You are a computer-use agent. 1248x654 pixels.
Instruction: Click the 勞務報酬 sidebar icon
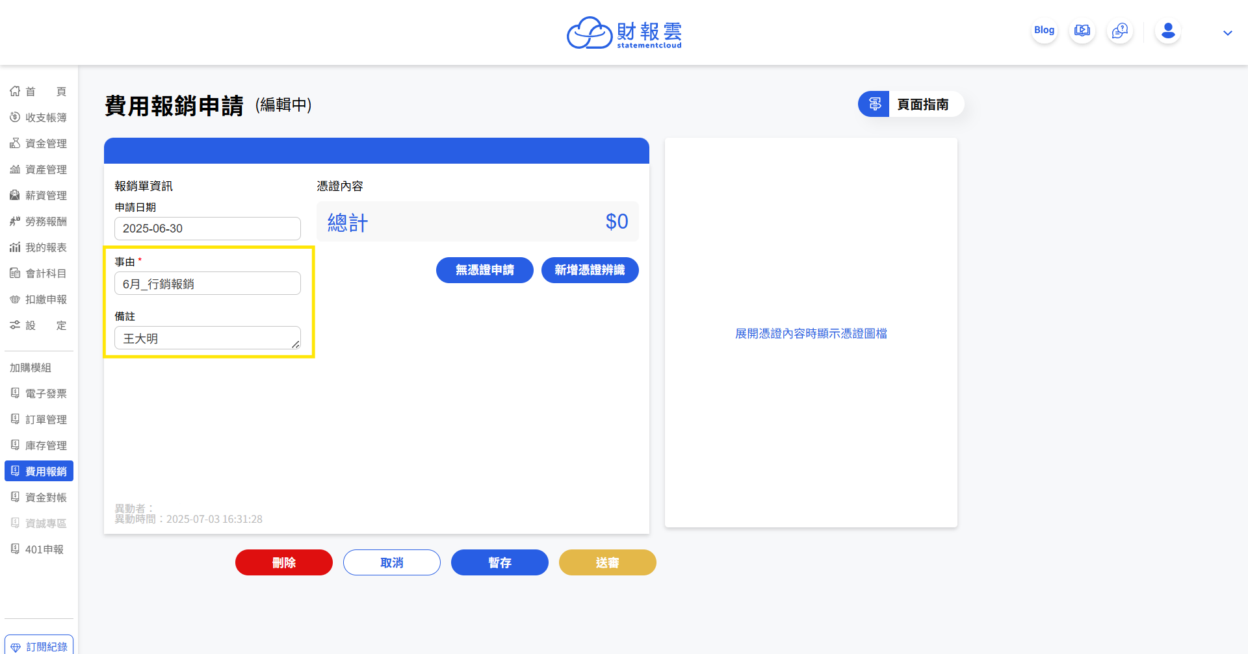coord(15,221)
